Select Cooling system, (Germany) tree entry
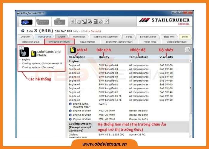This screenshot has width=209, height=149. click(x=38, y=67)
